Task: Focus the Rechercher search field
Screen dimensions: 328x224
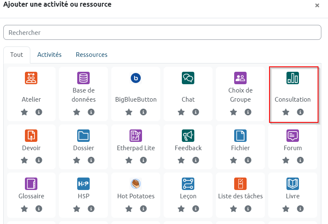Action: 162,32
